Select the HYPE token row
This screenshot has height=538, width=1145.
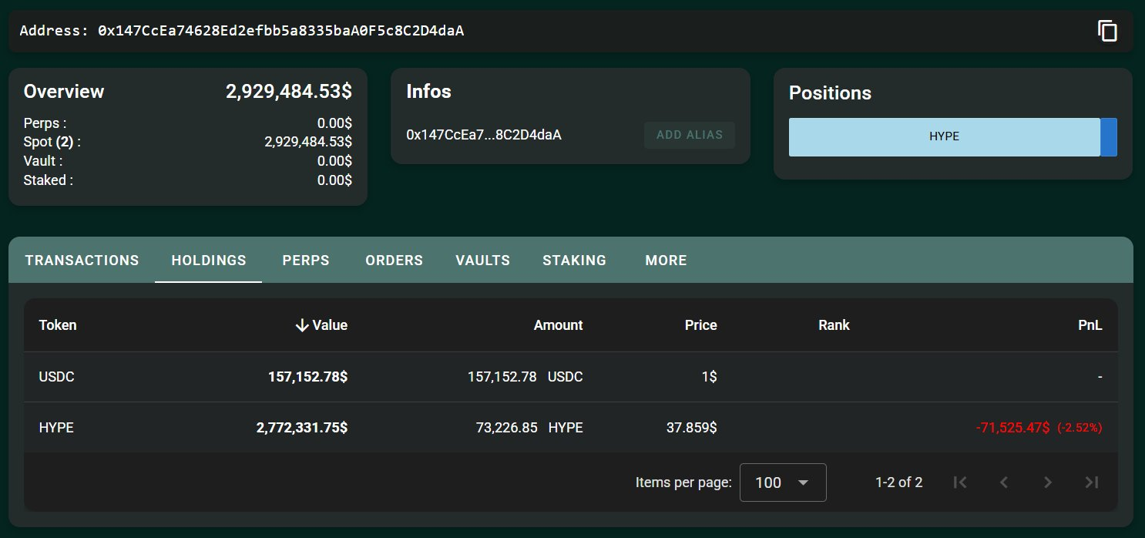(56, 427)
